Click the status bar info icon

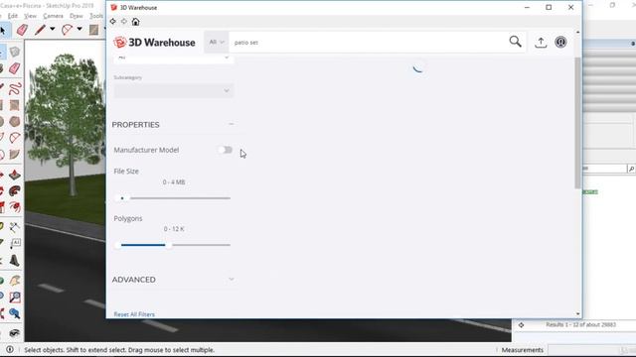pos(10,349)
